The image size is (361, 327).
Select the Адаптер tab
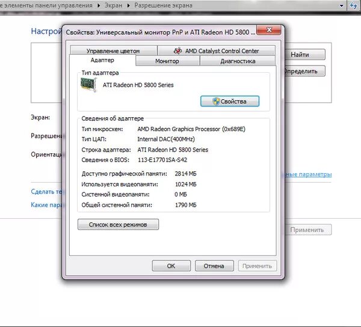click(x=102, y=60)
